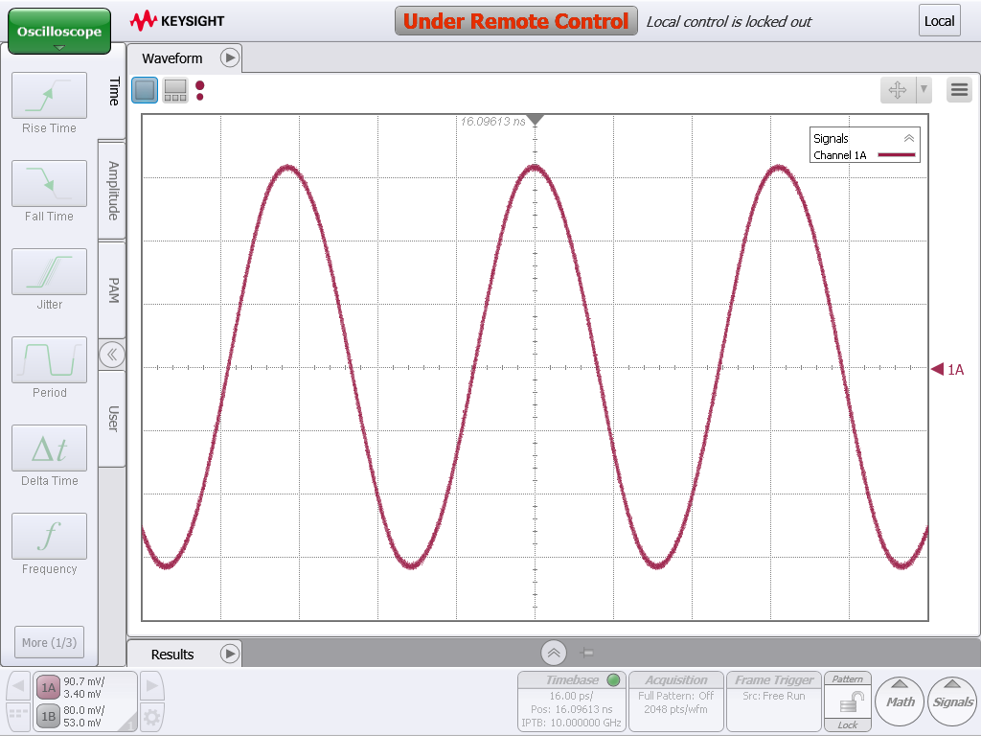Viewport: 981px width, 736px height.
Task: Click the Fall Time measurement icon
Action: click(x=49, y=184)
